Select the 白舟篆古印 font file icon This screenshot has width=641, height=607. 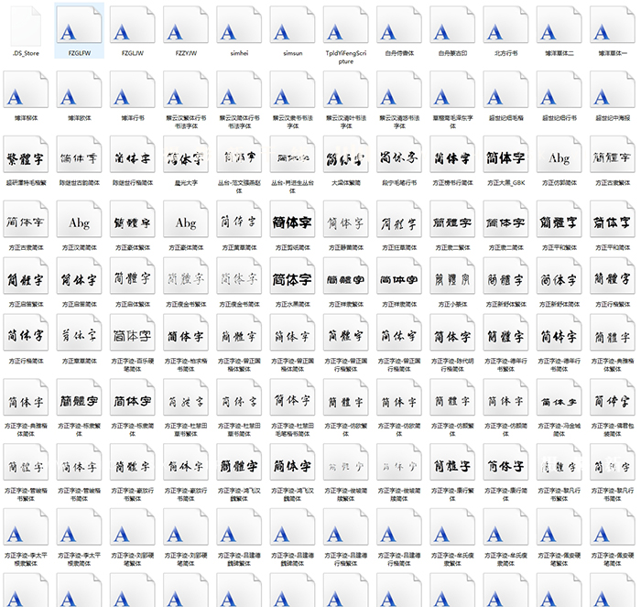coord(452,26)
